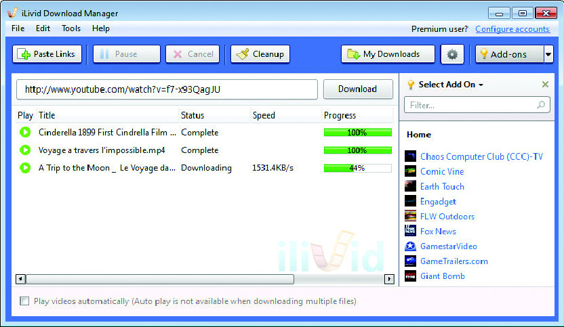The height and width of the screenshot is (327, 564).
Task: Click the YouTube URL input field
Action: click(x=167, y=89)
